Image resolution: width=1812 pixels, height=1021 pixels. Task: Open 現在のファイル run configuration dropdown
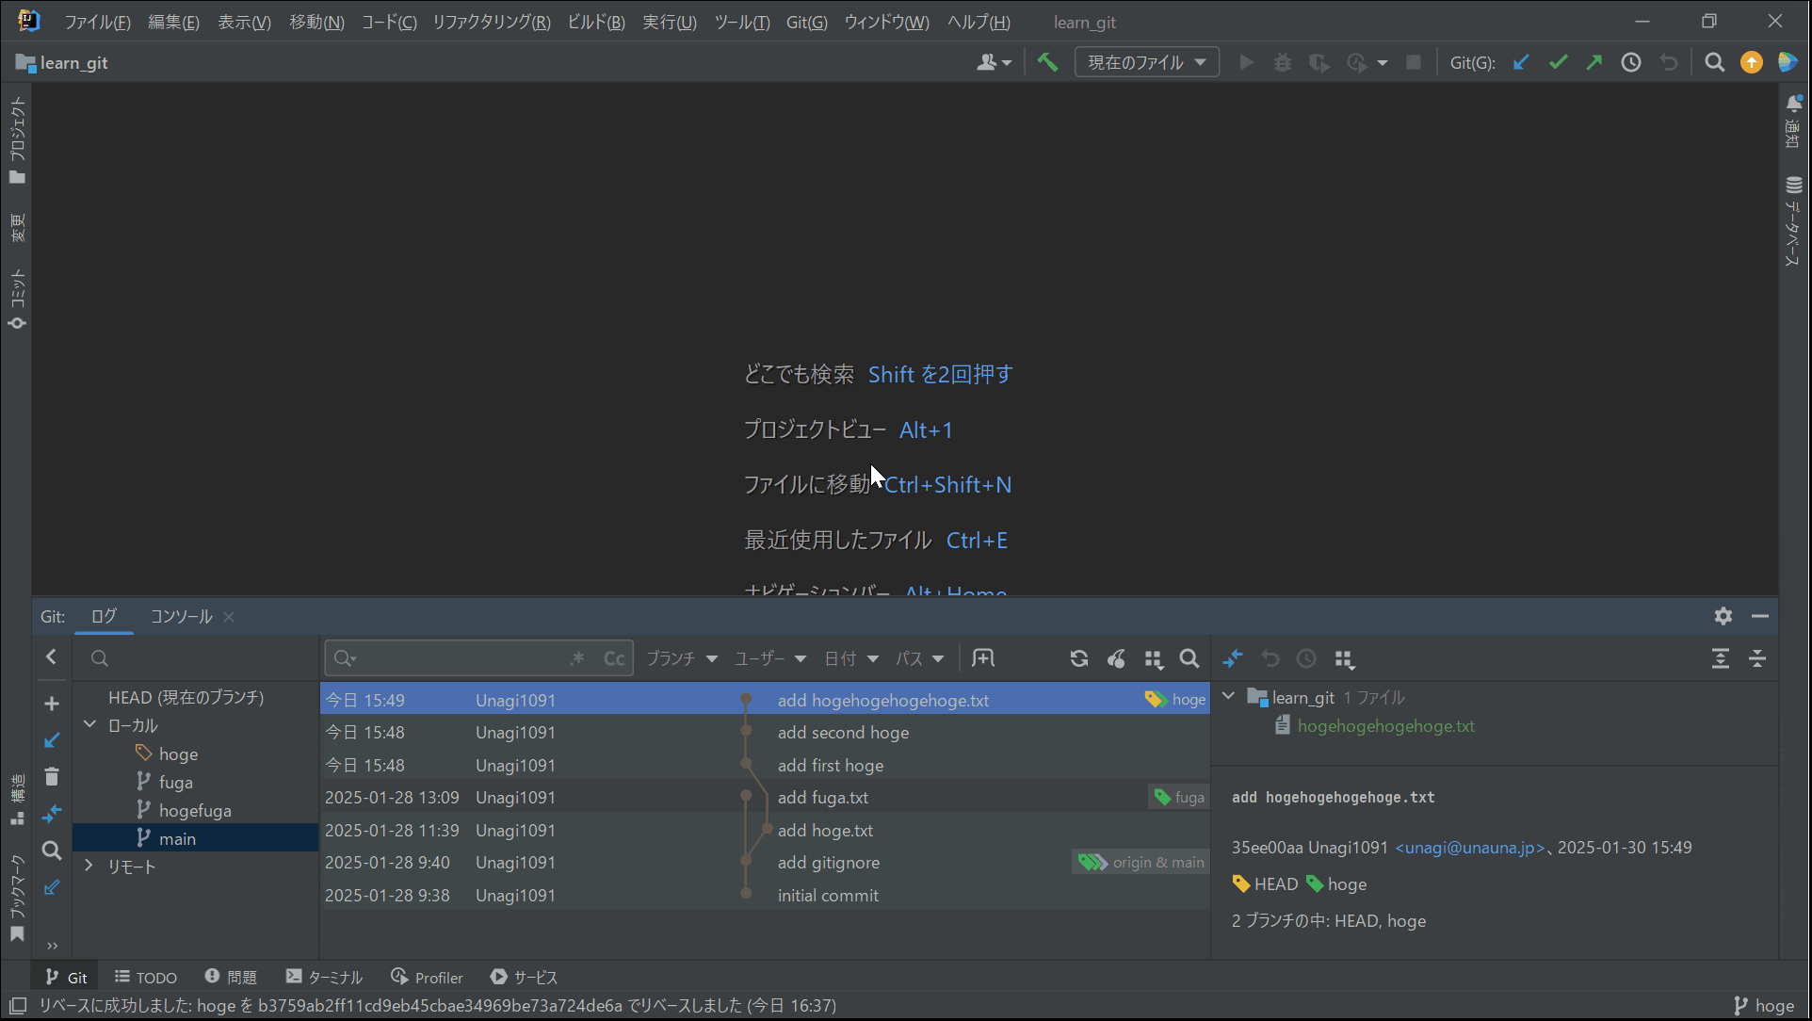pos(1146,62)
